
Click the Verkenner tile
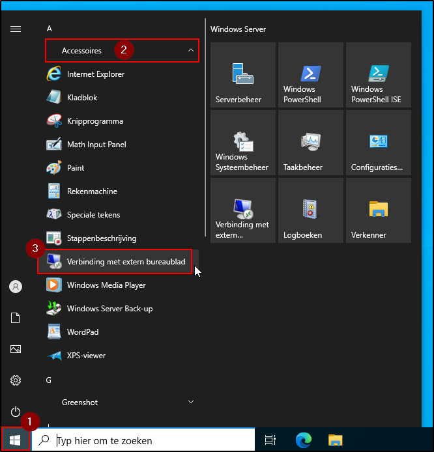pos(379,211)
